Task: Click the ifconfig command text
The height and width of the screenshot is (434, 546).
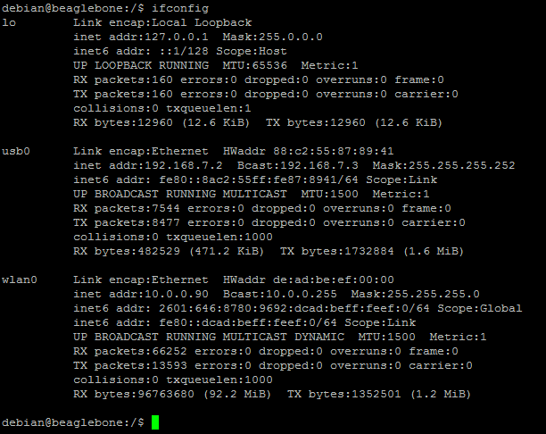Action: point(180,8)
